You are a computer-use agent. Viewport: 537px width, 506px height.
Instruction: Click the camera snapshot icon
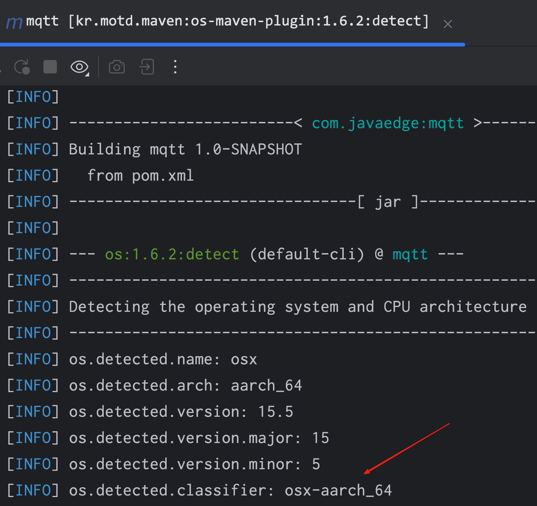pos(116,67)
